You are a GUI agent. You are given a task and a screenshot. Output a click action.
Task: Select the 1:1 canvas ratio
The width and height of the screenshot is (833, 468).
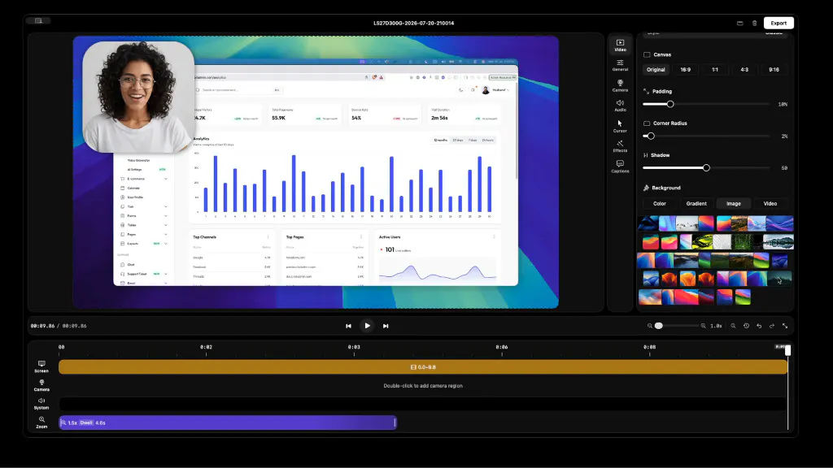click(x=715, y=70)
